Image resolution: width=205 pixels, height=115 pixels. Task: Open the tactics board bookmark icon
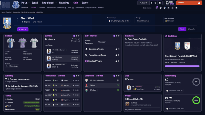(165, 8)
